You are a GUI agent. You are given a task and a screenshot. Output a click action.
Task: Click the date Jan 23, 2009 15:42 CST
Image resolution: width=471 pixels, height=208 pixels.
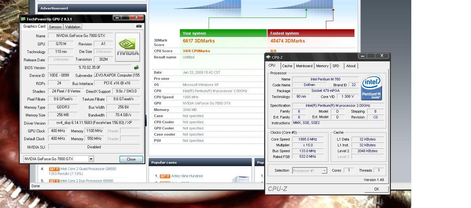202,72
